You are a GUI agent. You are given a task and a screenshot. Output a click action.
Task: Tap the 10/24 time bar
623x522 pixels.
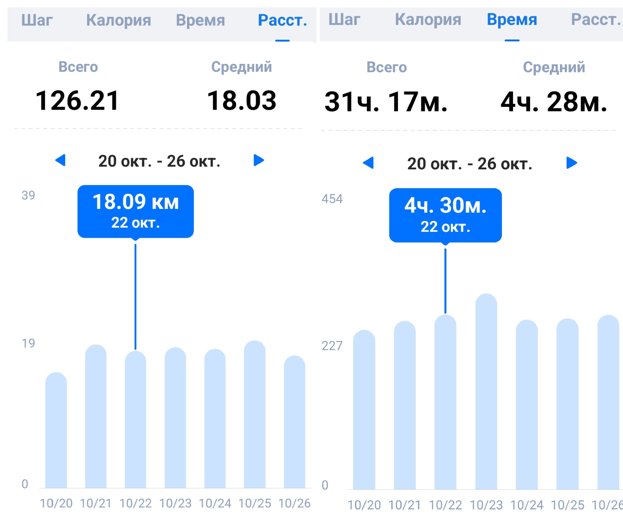coord(527,404)
